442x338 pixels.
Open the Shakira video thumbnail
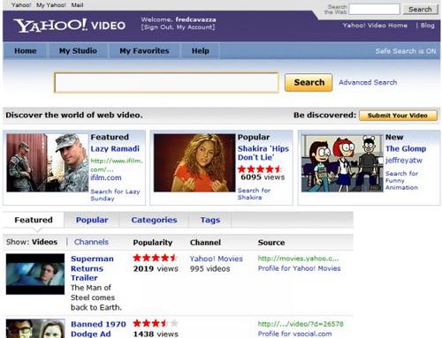pyautogui.click(x=194, y=163)
